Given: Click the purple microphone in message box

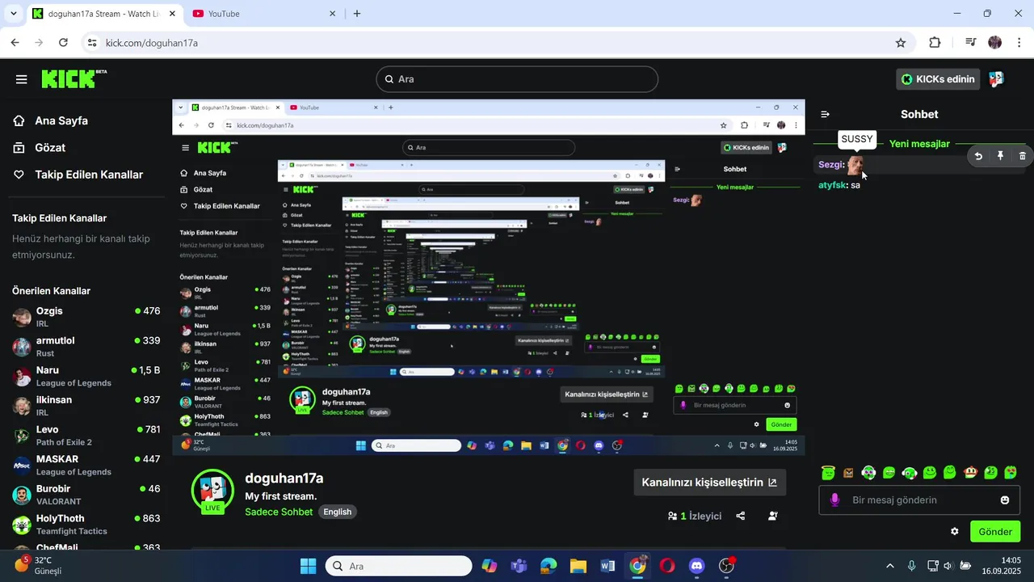Looking at the screenshot, I should pos(835,500).
